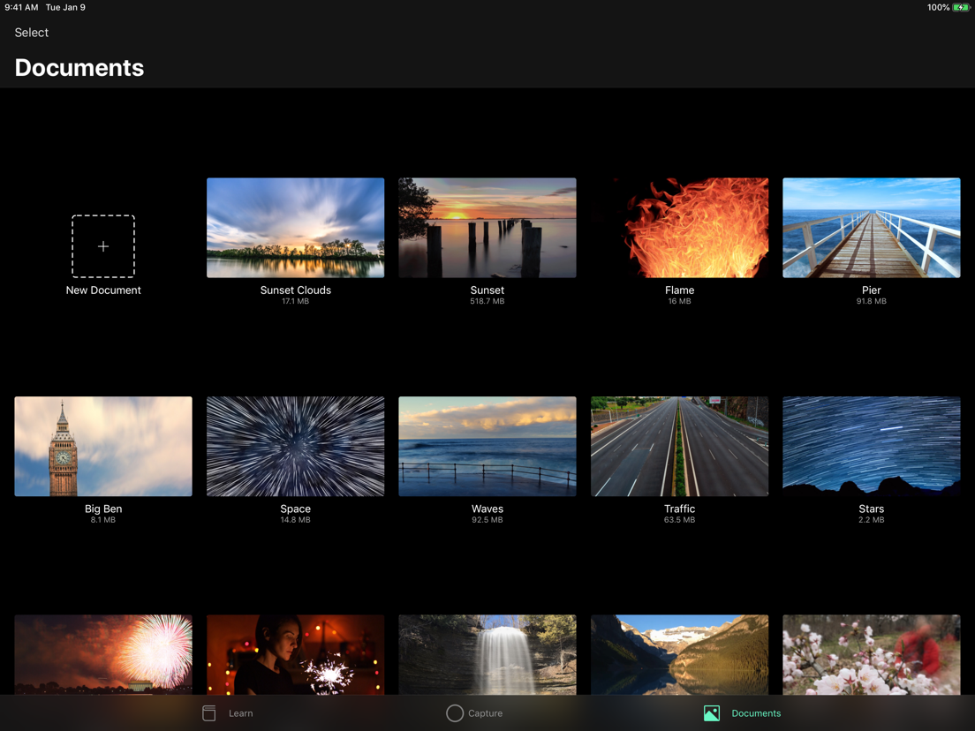Click the 'Waves' title text

487,509
